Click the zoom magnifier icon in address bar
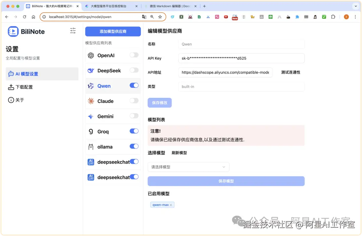This screenshot has width=362, height=236. [152, 17]
